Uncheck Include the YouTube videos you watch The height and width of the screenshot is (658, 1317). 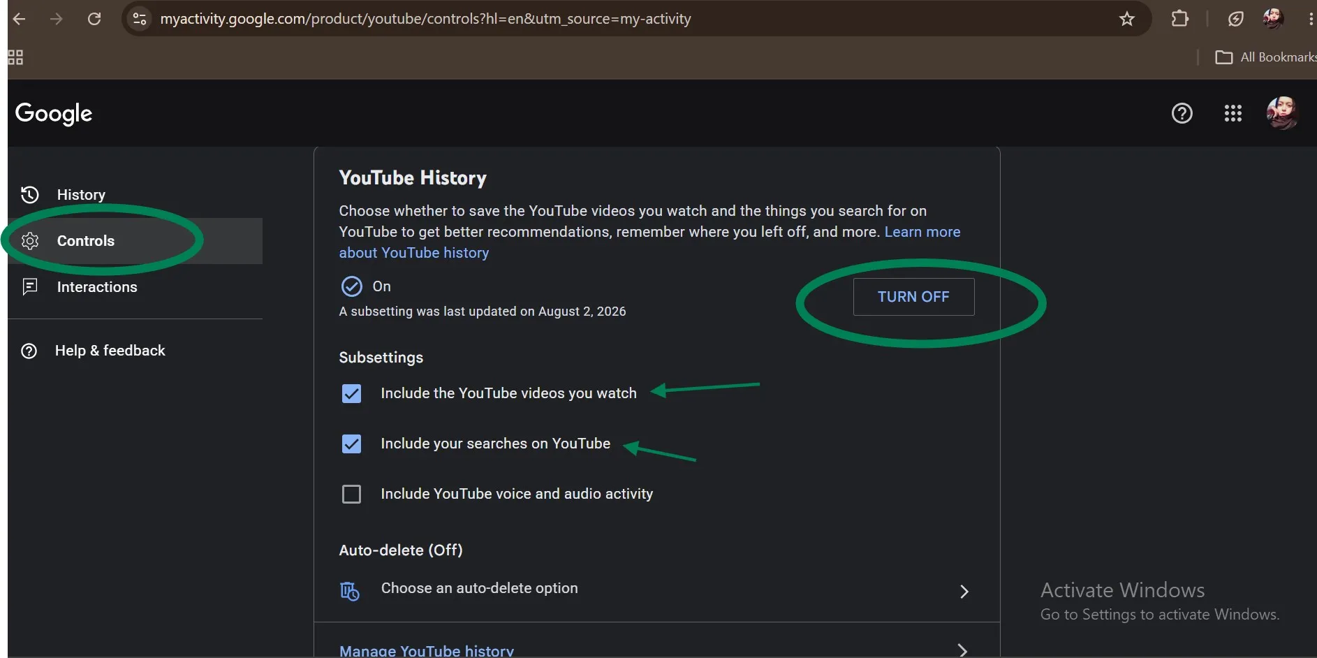[352, 394]
